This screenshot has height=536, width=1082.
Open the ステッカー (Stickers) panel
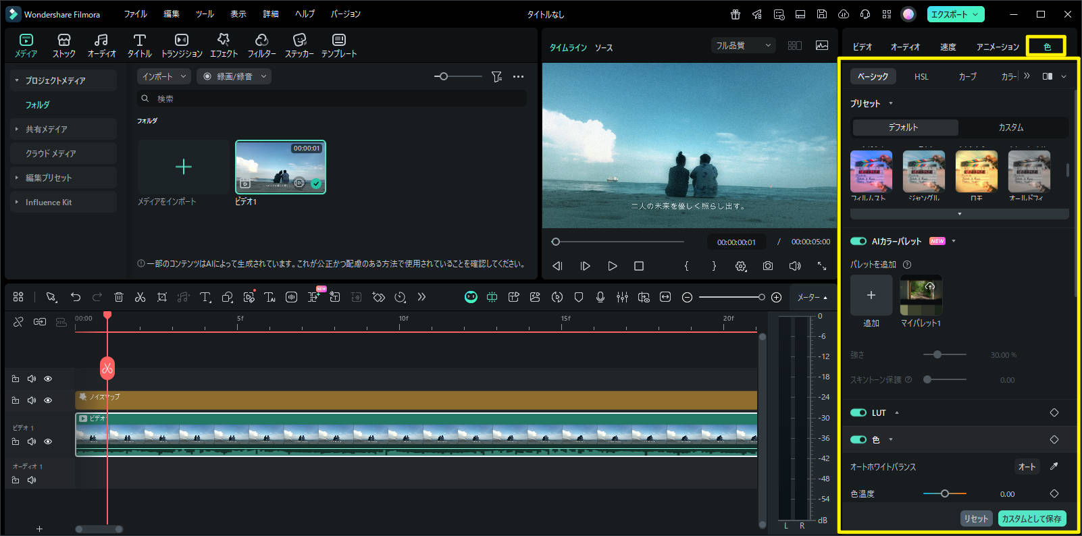pyautogui.click(x=299, y=45)
